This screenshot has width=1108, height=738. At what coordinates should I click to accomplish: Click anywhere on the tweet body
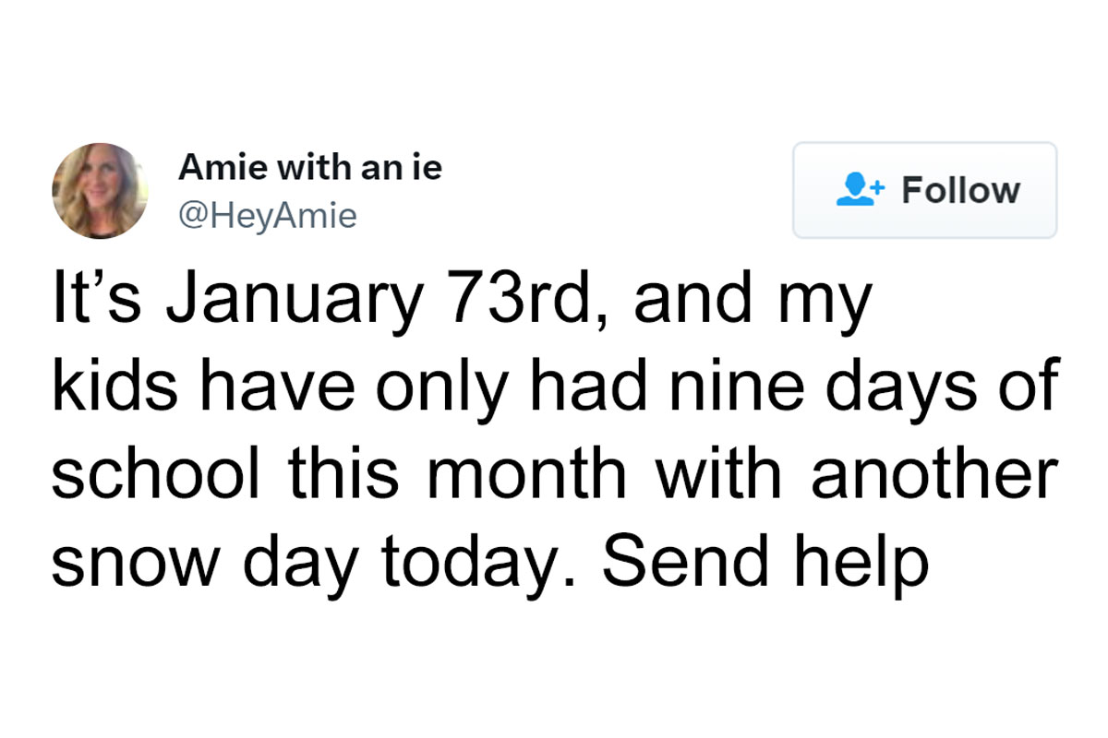[462, 429]
